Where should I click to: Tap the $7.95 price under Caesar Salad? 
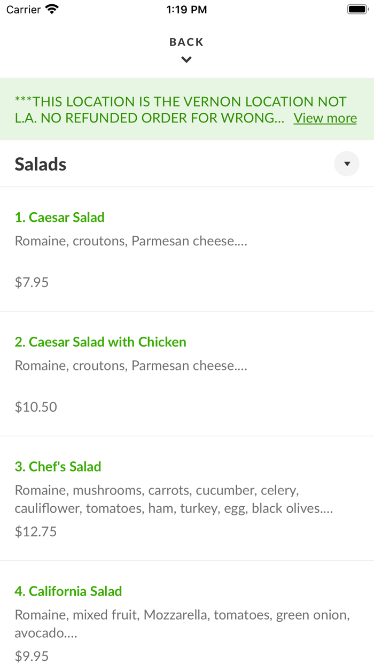point(32,282)
